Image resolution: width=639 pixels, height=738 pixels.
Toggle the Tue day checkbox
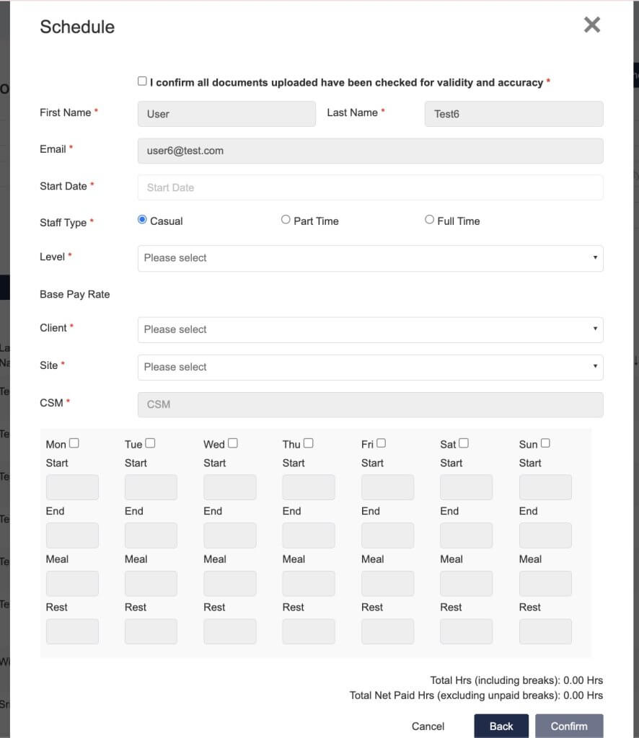tap(150, 443)
